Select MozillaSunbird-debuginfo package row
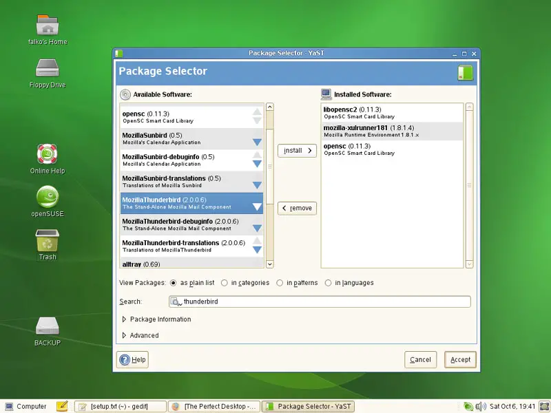The height and width of the screenshot is (413, 551). pos(192,160)
